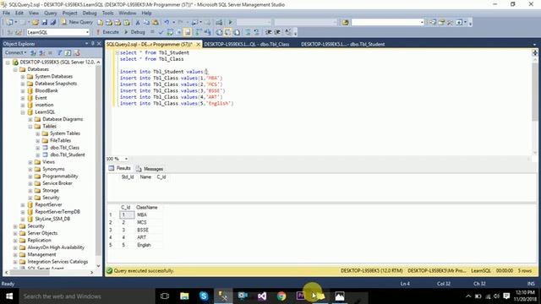Expand the dbo.Tbl_Student table node
The height and width of the screenshot is (304, 541).
(x=38, y=155)
